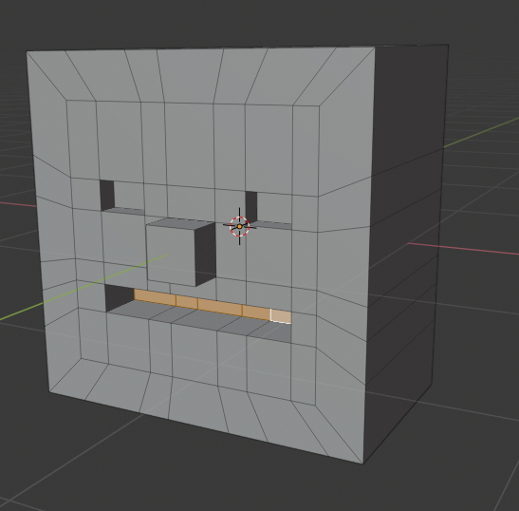Select the front face of the protruding nose block

pyautogui.click(x=172, y=255)
